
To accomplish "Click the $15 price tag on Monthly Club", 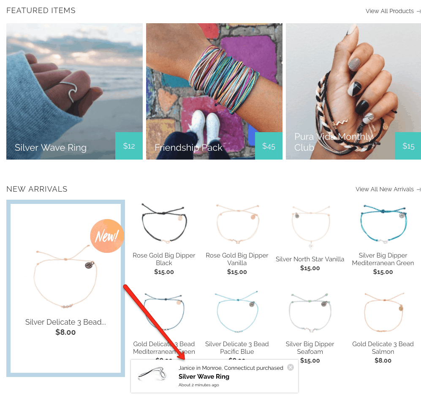I will pyautogui.click(x=408, y=146).
